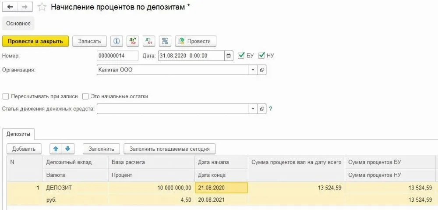Add document to favorites with star icon
438x210 pixels.
[42, 7]
